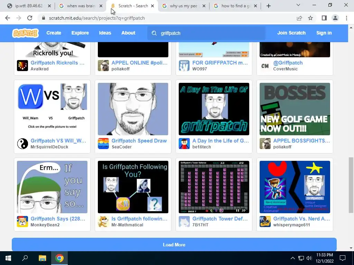Viewport: 354px width, 265px height.
Task: Click the search magnifier icon beside griffpatch
Action: [154, 33]
